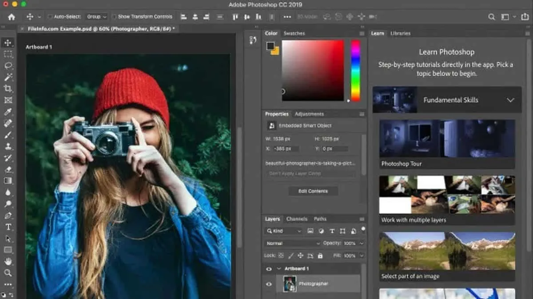Hide the Photographer layer
The width and height of the screenshot is (533, 299).
click(x=269, y=284)
